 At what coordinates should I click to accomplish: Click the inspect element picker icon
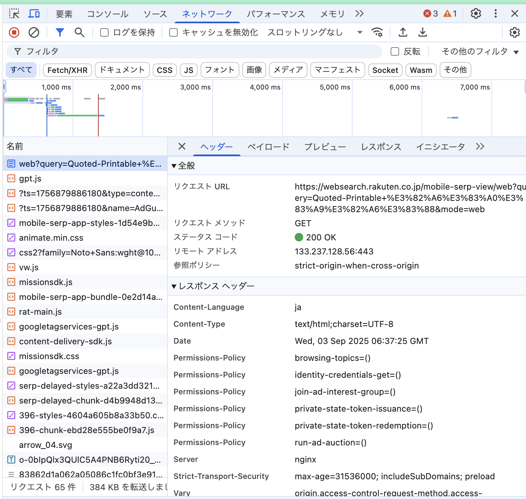14,14
